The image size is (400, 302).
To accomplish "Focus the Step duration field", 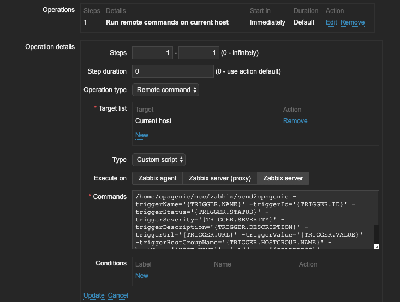I will [172, 71].
